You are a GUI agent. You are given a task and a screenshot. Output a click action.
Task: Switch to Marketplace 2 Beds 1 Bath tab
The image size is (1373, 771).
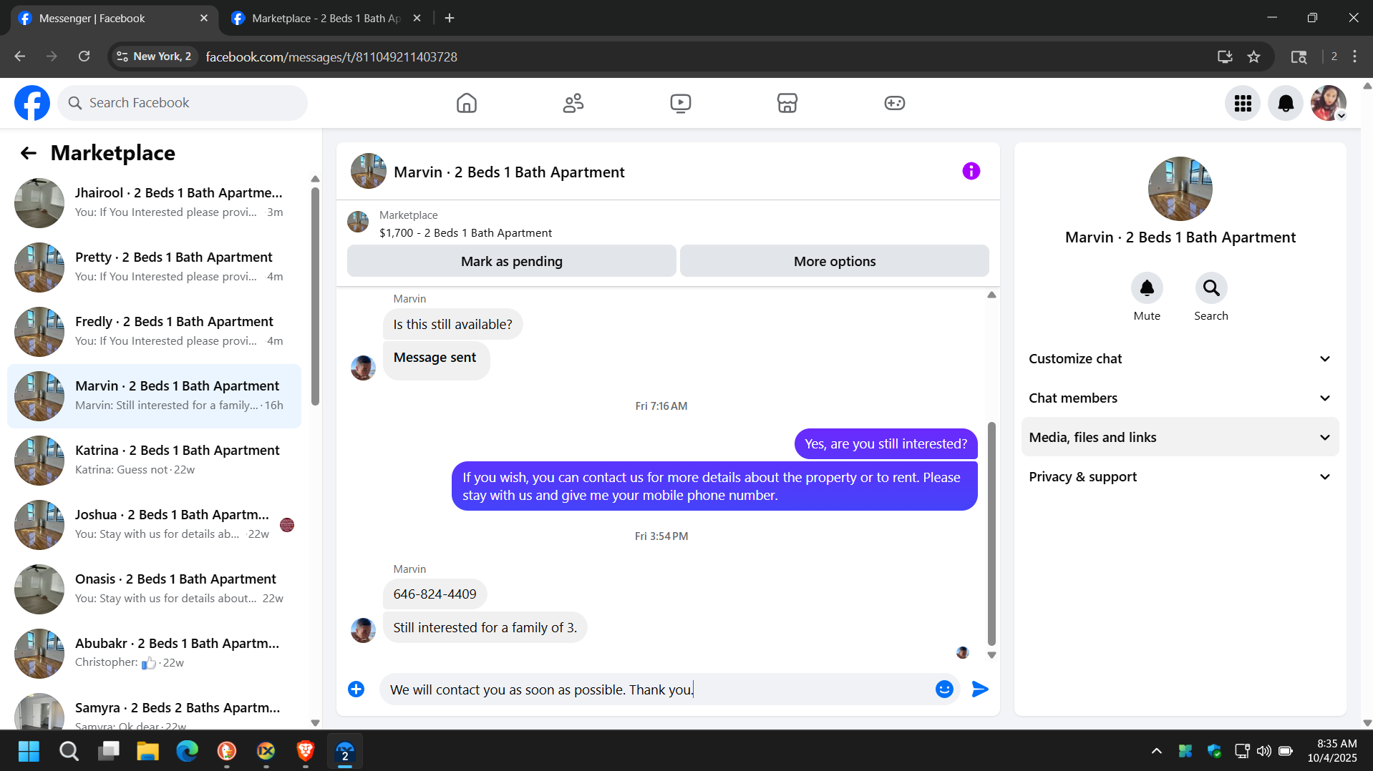(x=326, y=19)
